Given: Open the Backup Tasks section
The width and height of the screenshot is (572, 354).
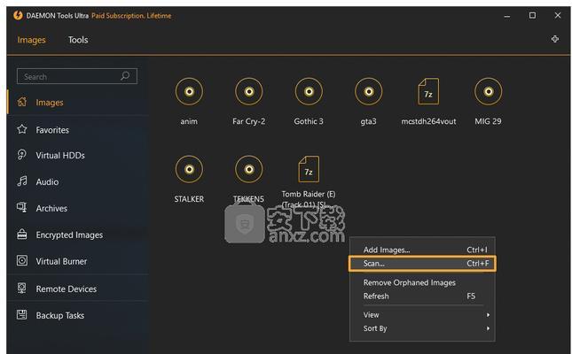Looking at the screenshot, I should coord(59,315).
